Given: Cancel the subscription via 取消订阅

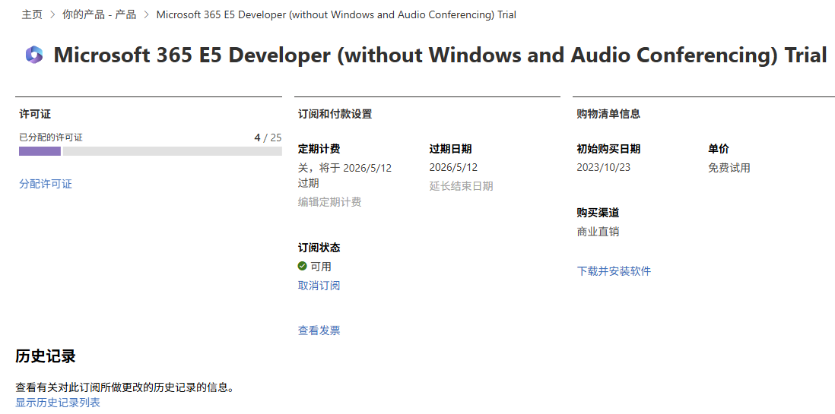Looking at the screenshot, I should tap(319, 286).
